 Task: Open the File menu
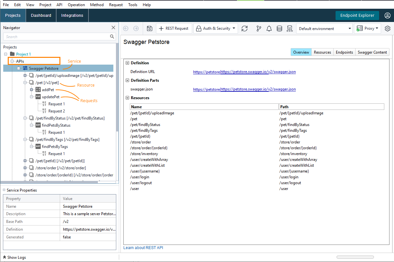click(x=6, y=5)
